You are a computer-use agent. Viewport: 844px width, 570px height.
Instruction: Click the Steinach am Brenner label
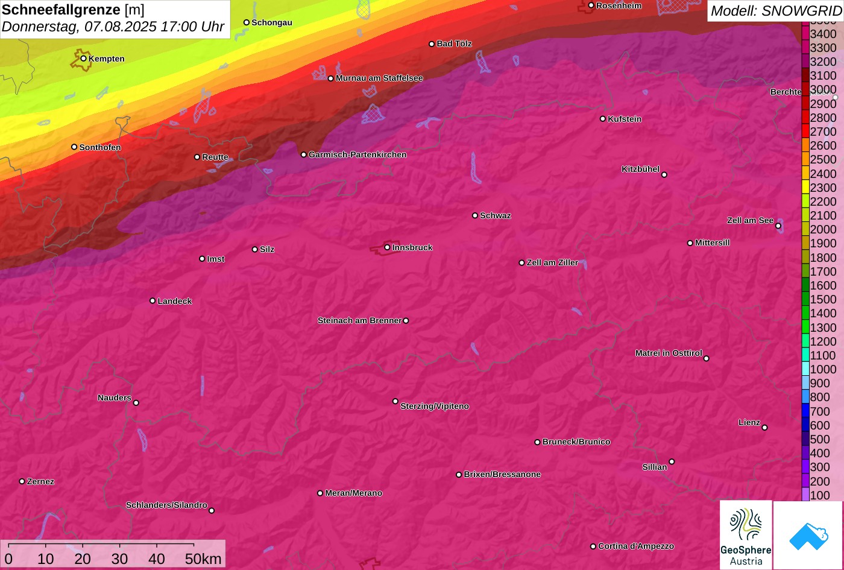pyautogui.click(x=359, y=320)
